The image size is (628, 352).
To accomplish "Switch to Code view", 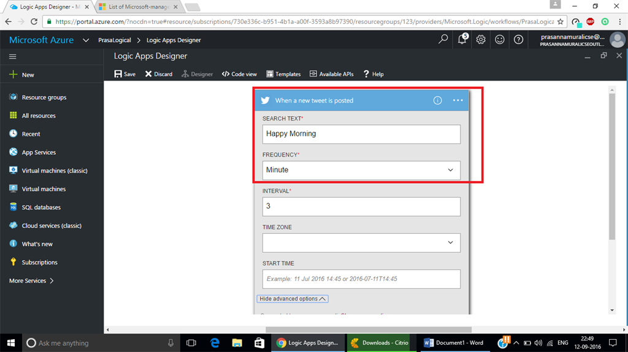I will point(240,74).
